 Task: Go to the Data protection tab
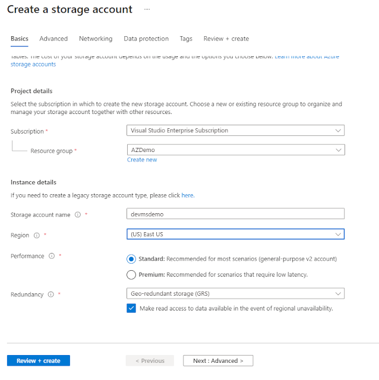click(x=146, y=39)
